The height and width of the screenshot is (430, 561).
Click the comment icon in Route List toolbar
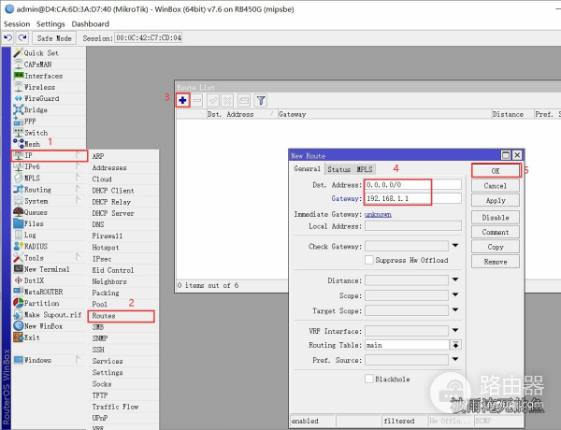pyautogui.click(x=244, y=101)
